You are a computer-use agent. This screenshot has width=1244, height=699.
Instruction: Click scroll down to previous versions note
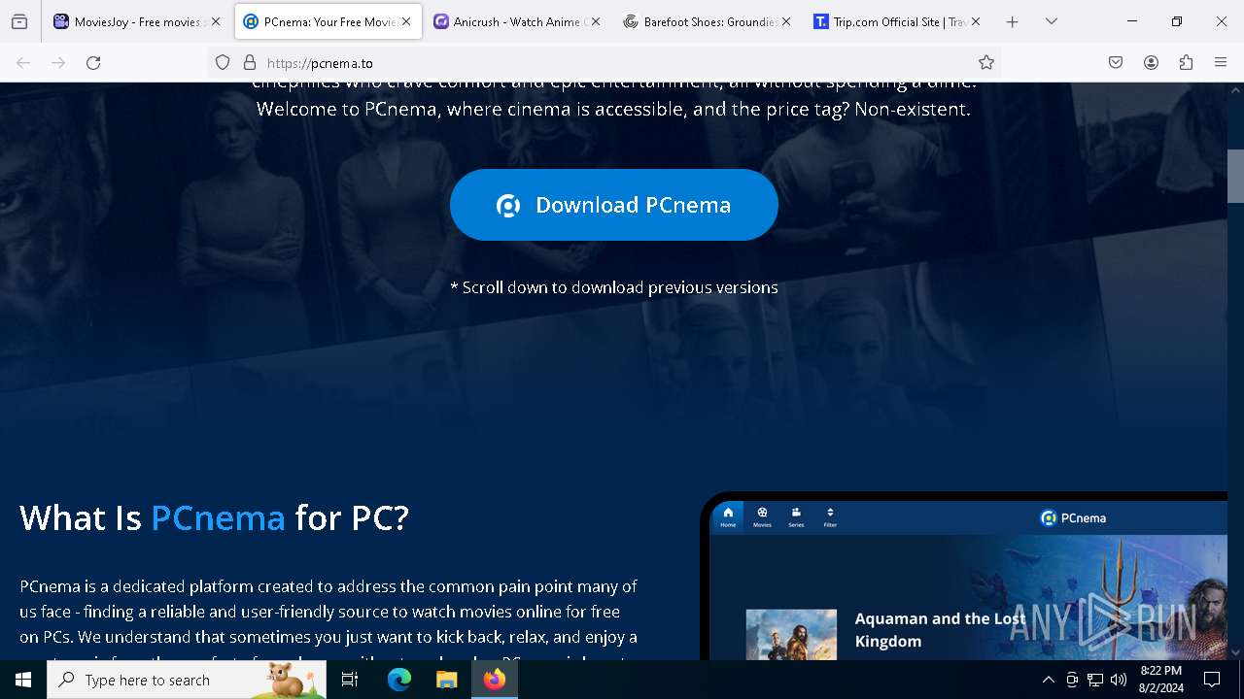(614, 287)
